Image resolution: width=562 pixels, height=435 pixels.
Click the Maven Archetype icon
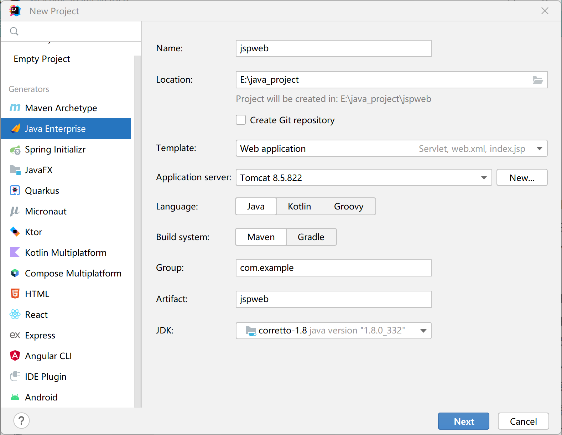(x=15, y=108)
